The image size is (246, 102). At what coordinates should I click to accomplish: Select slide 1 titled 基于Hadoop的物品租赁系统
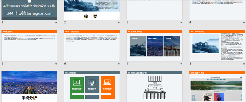click(29, 10)
